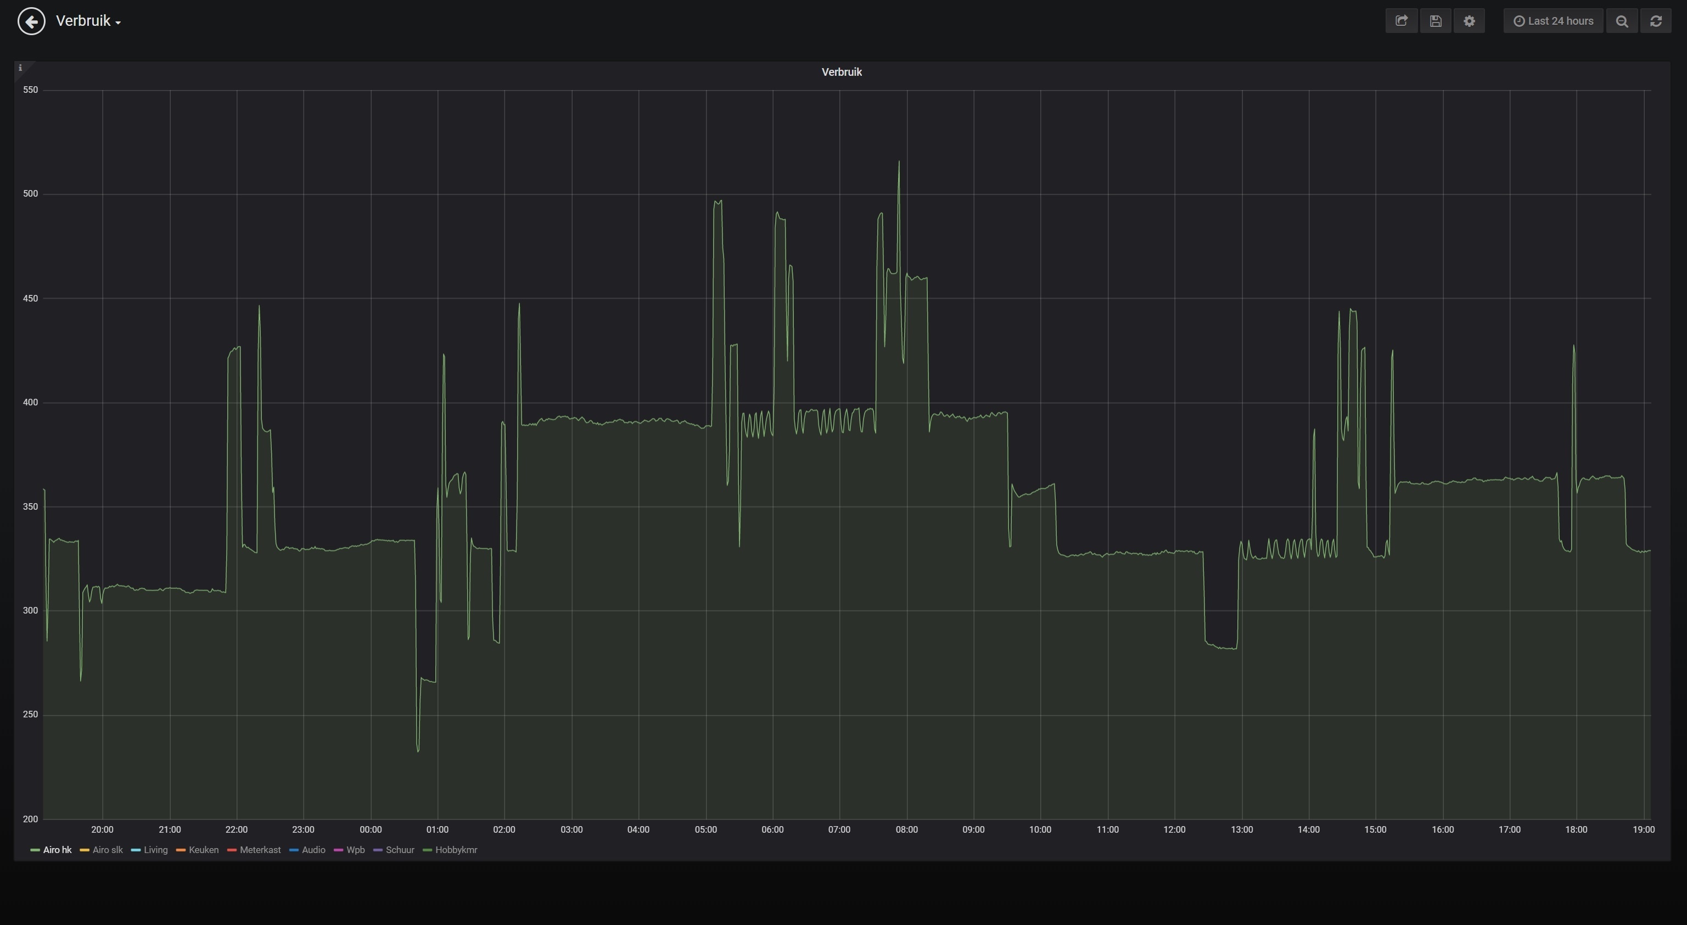Open the share dashboard icon
Screen dimensions: 1687x925
pos(1402,21)
